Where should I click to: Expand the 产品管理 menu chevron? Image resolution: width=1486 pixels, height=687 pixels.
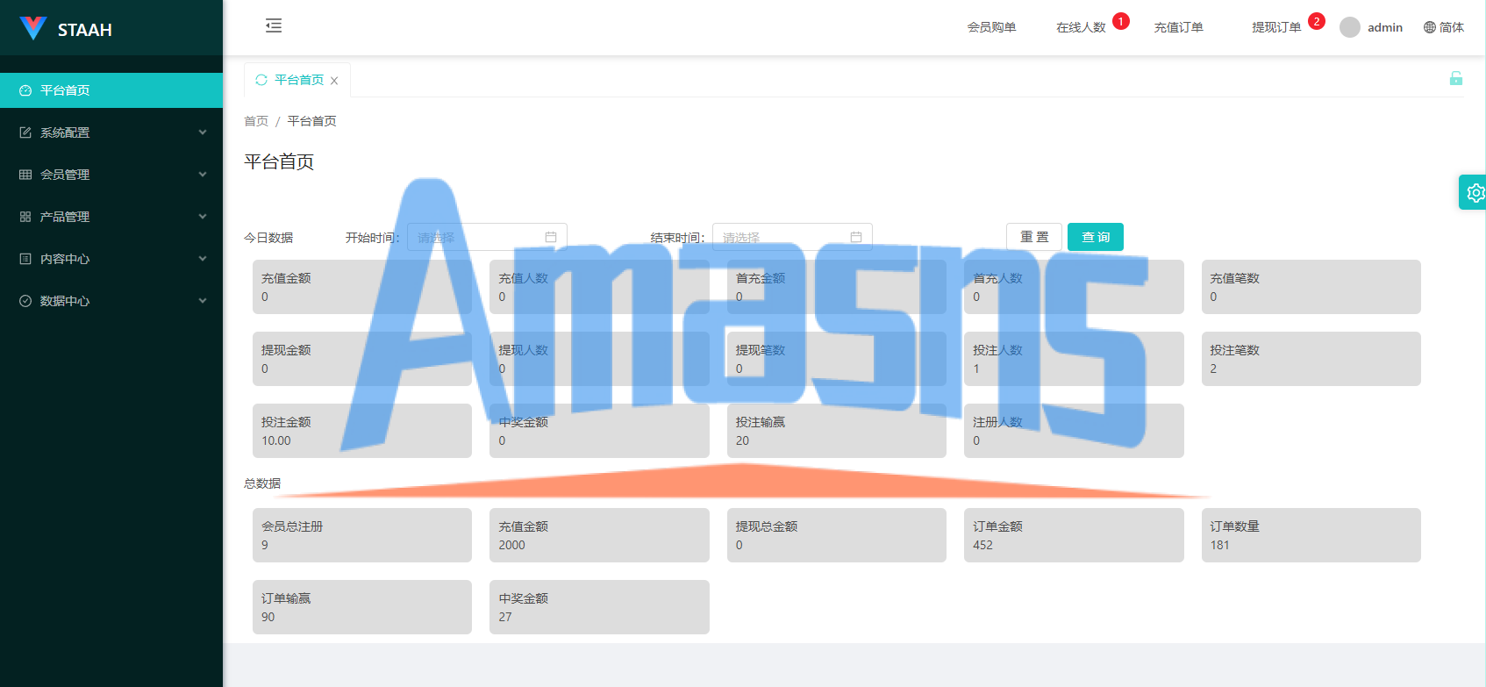203,217
